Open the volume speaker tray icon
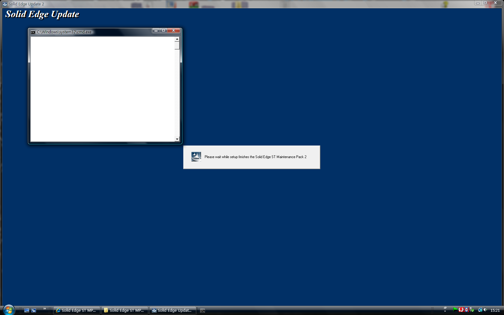The image size is (504, 315). pos(485,310)
